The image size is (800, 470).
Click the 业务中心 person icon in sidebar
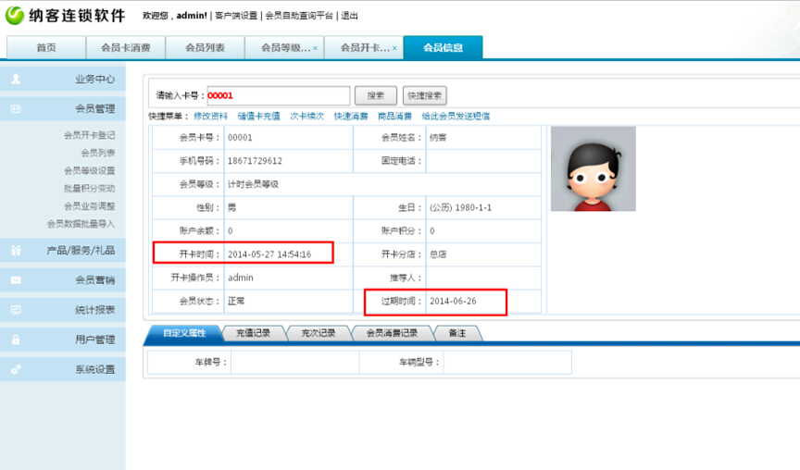[16, 80]
